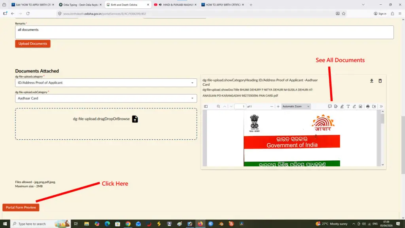Zoom in the PDF with plus icon
Screen dimensions: 405x228
278,106
